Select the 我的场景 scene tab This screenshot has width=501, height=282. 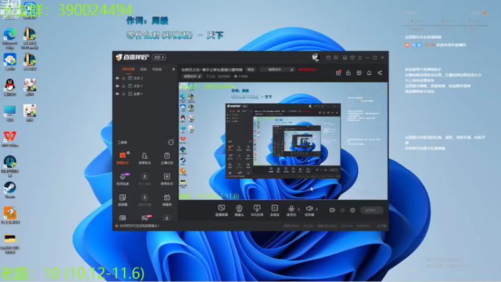(128, 69)
